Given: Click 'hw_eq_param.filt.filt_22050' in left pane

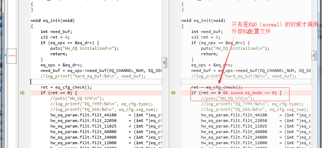Looking at the screenshot, I should click(83, 121).
